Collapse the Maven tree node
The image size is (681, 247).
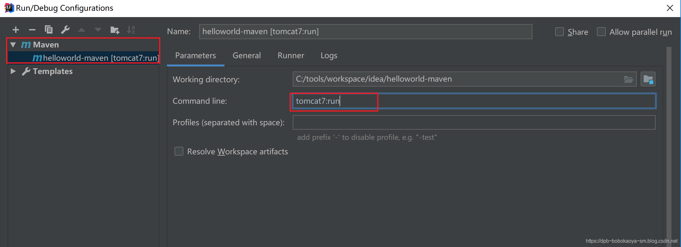click(13, 45)
